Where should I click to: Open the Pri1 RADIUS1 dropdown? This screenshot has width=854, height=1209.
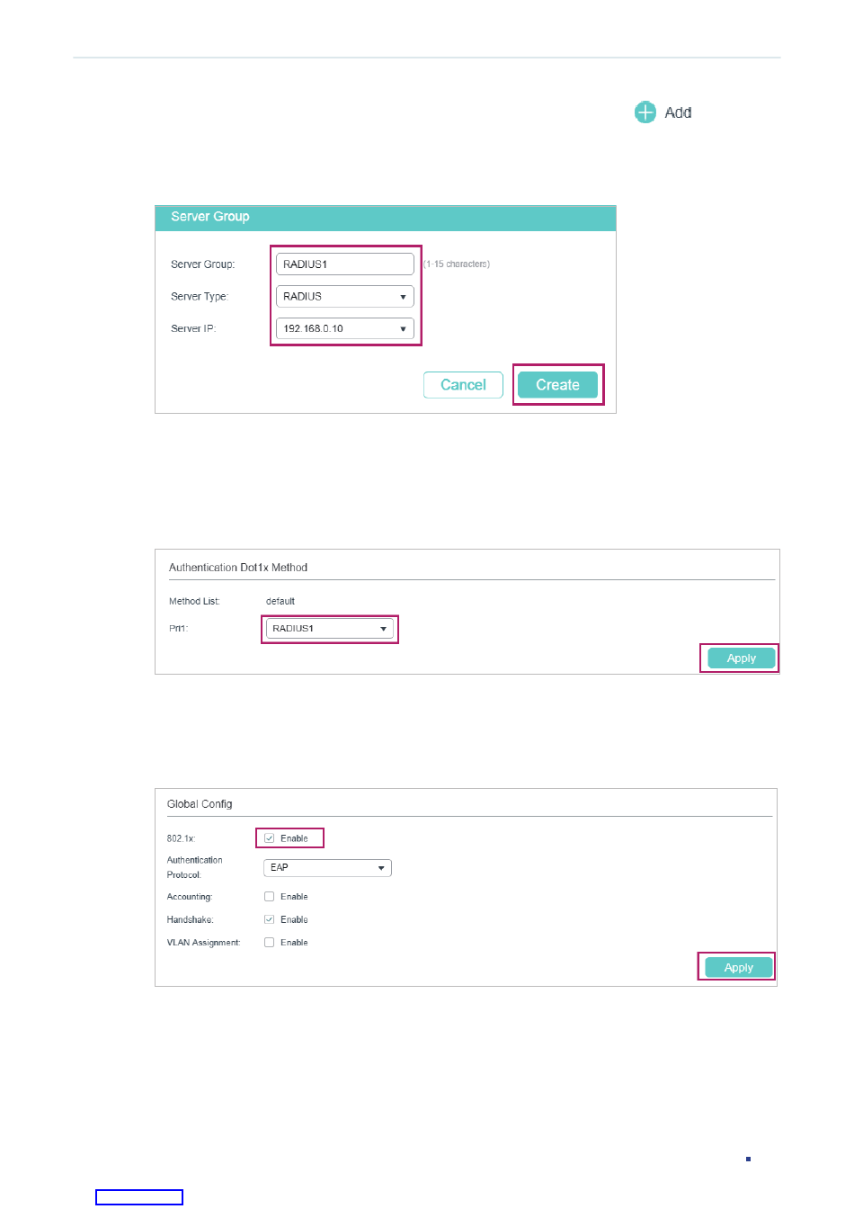point(329,629)
